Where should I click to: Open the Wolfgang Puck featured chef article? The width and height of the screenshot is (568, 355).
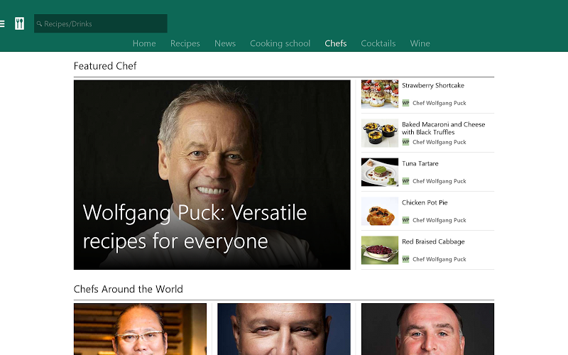212,175
